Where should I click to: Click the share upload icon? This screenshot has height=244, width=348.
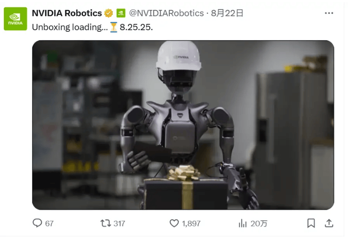tap(329, 223)
